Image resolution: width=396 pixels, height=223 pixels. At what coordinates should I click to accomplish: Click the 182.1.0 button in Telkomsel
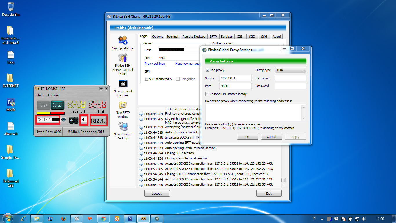(x=99, y=121)
